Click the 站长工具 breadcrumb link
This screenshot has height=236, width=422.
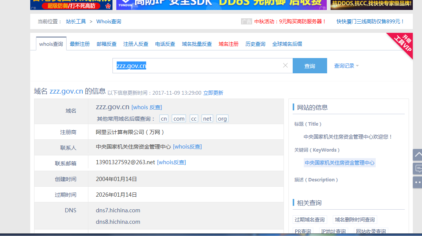tap(76, 21)
